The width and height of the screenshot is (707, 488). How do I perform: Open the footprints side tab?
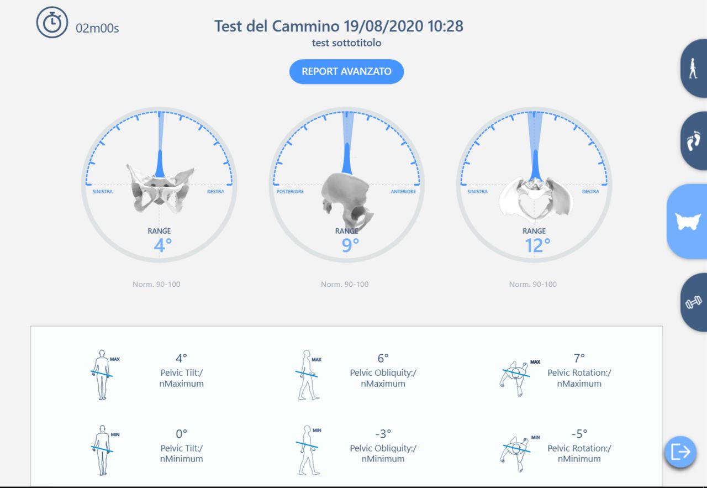[x=693, y=141]
